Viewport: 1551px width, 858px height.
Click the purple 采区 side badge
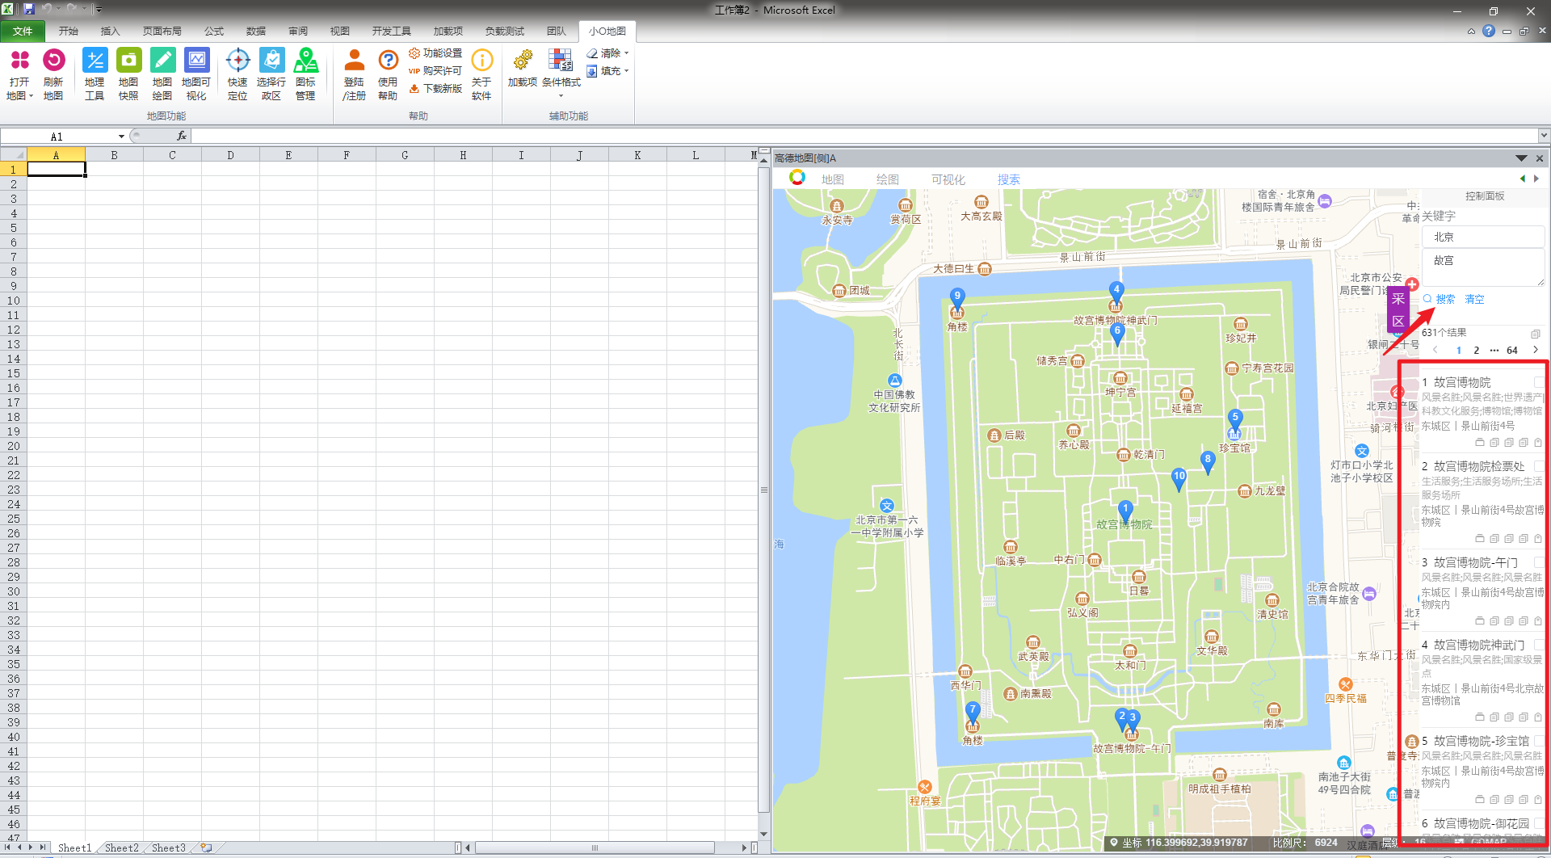coord(1398,310)
